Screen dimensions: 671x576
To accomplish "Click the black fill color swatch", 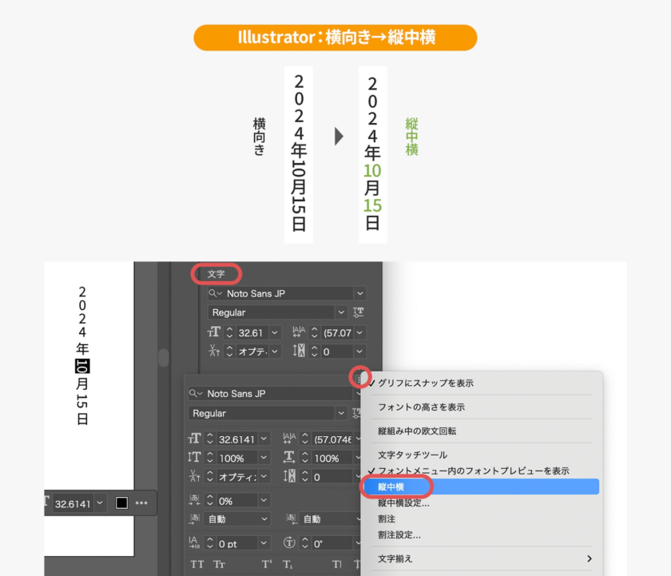I will pyautogui.click(x=121, y=503).
